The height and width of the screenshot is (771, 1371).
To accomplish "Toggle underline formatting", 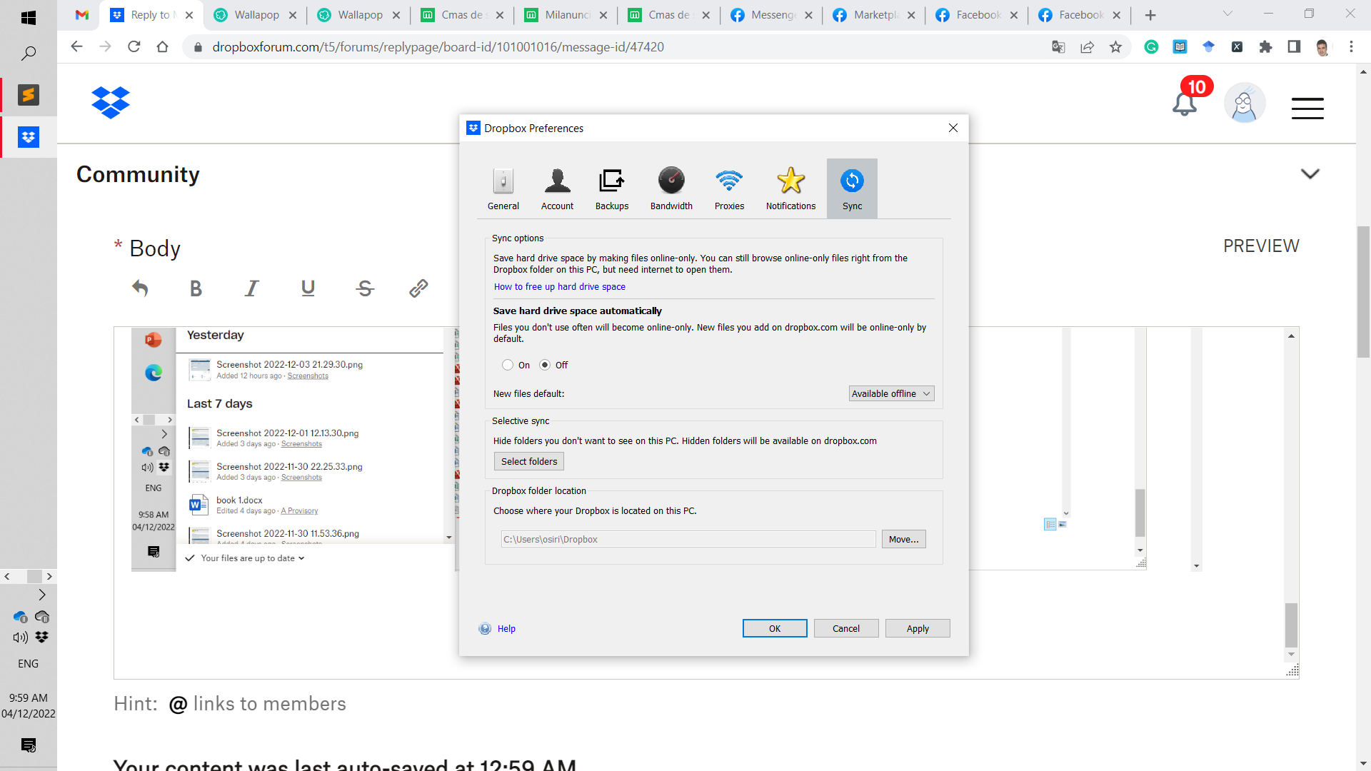I will [x=308, y=288].
